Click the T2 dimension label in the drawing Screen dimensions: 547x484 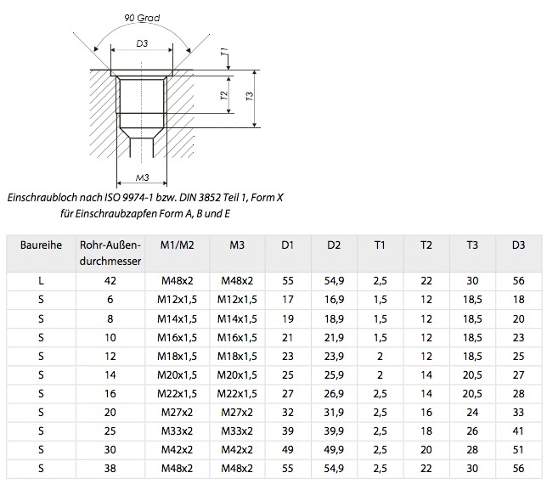click(224, 98)
